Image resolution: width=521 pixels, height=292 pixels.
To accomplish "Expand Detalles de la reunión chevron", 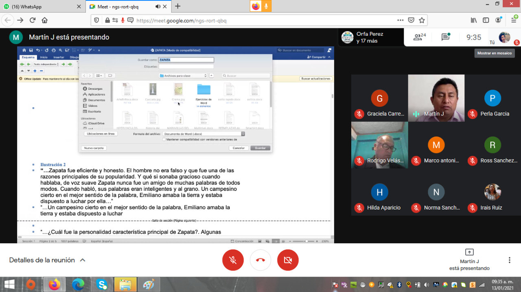I will 83,260.
